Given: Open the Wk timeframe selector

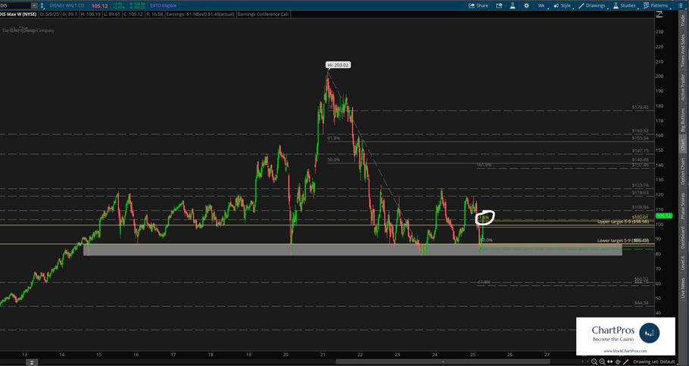Looking at the screenshot, I should point(541,6).
